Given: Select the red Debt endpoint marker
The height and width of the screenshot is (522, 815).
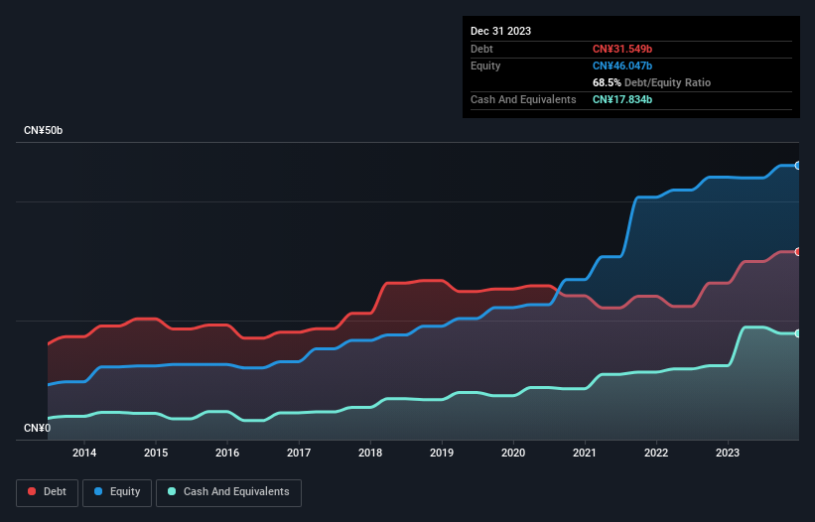Looking at the screenshot, I should coord(798,252).
